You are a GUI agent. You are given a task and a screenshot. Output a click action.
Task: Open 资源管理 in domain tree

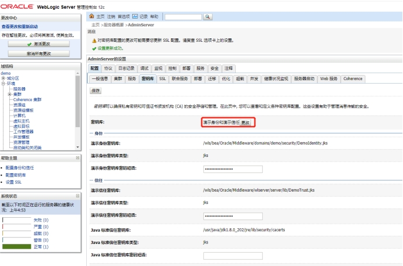tap(22, 142)
